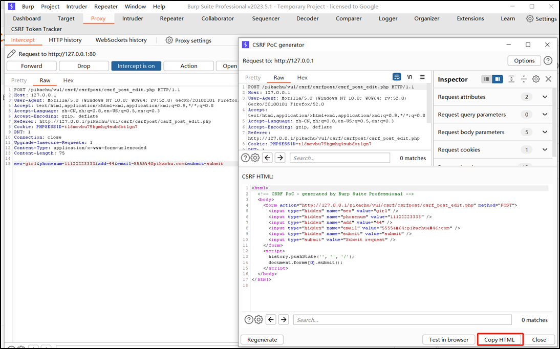Select Hex view in the intercept editor
The image size is (560, 349).
tap(68, 80)
